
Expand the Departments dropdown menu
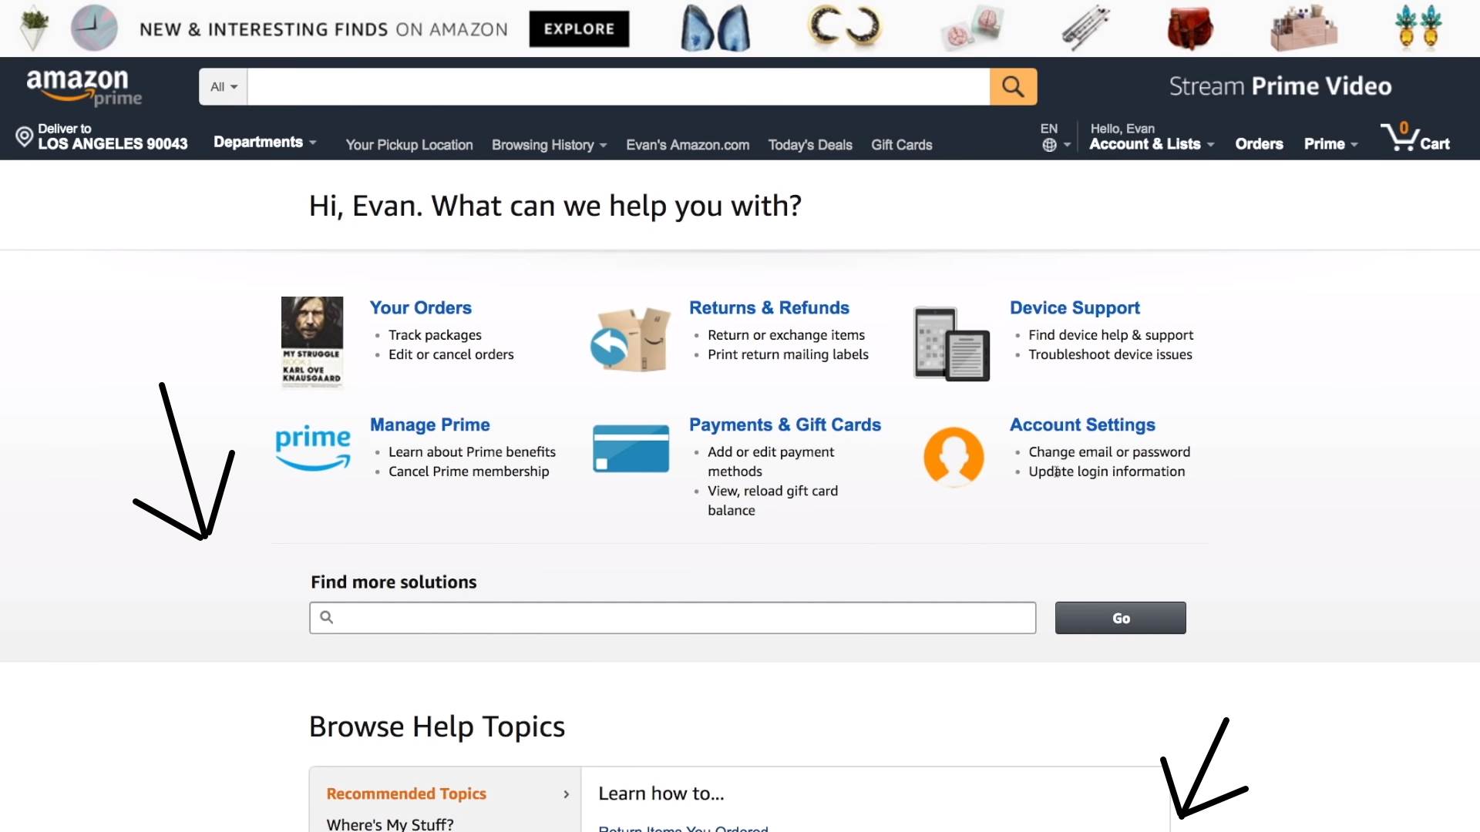pos(264,143)
